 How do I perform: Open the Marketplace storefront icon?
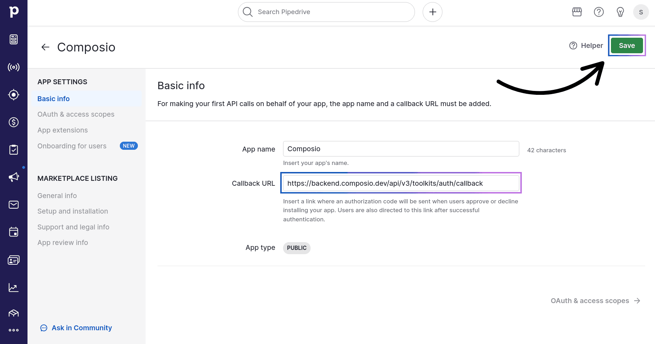pyautogui.click(x=577, y=12)
